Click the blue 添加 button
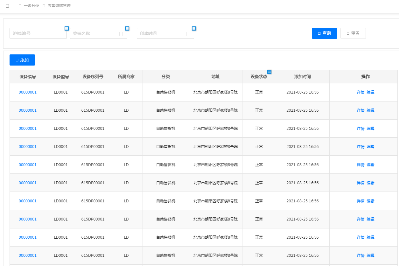Screen dimensions: 399x266 (x=22, y=60)
